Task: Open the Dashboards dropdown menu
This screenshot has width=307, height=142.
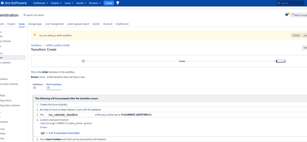Action: [41, 3]
